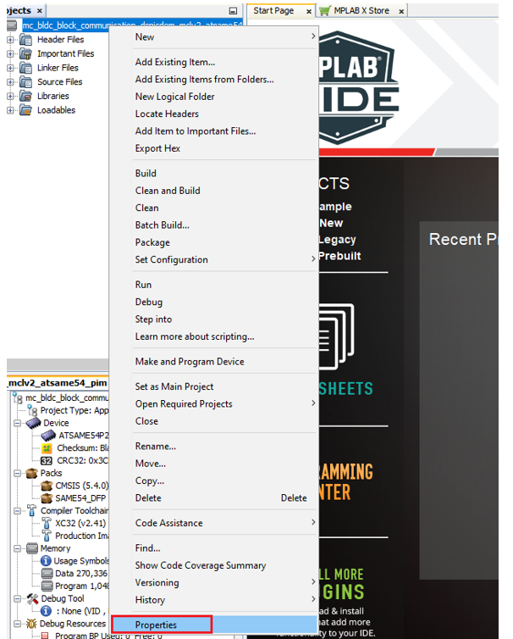Image resolution: width=513 pixels, height=639 pixels.
Task: Click the Loadables folder icon
Action: (x=25, y=110)
